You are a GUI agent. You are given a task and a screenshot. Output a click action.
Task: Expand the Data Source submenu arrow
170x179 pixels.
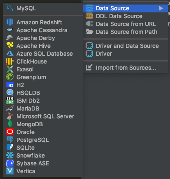click(x=161, y=8)
